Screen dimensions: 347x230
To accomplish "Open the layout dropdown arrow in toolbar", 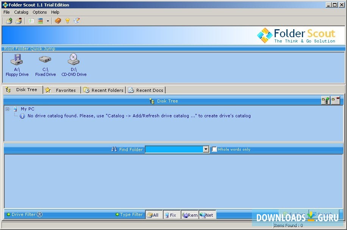I will (x=48, y=21).
